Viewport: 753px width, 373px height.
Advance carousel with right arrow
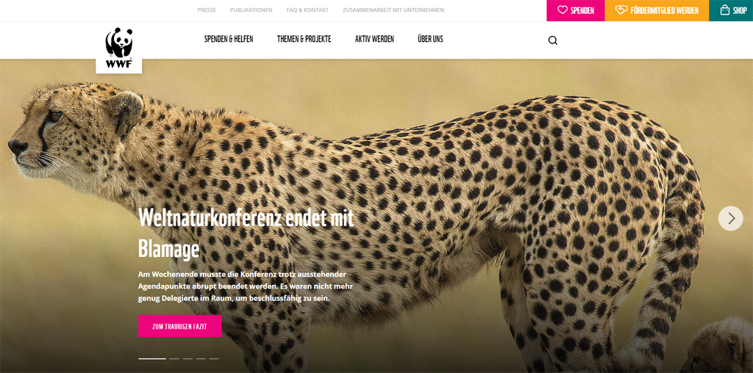click(730, 219)
